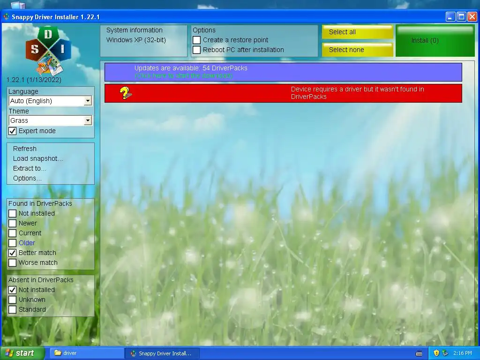The height and width of the screenshot is (360, 480).
Task: Close the Snappy Driver Installer window
Action: pyautogui.click(x=472, y=17)
